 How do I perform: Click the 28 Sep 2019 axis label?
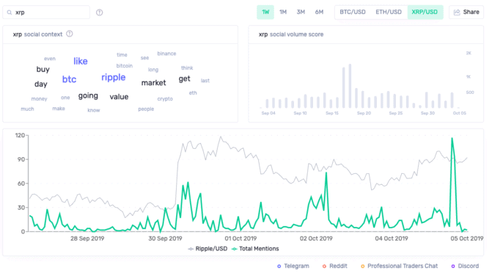(x=87, y=239)
